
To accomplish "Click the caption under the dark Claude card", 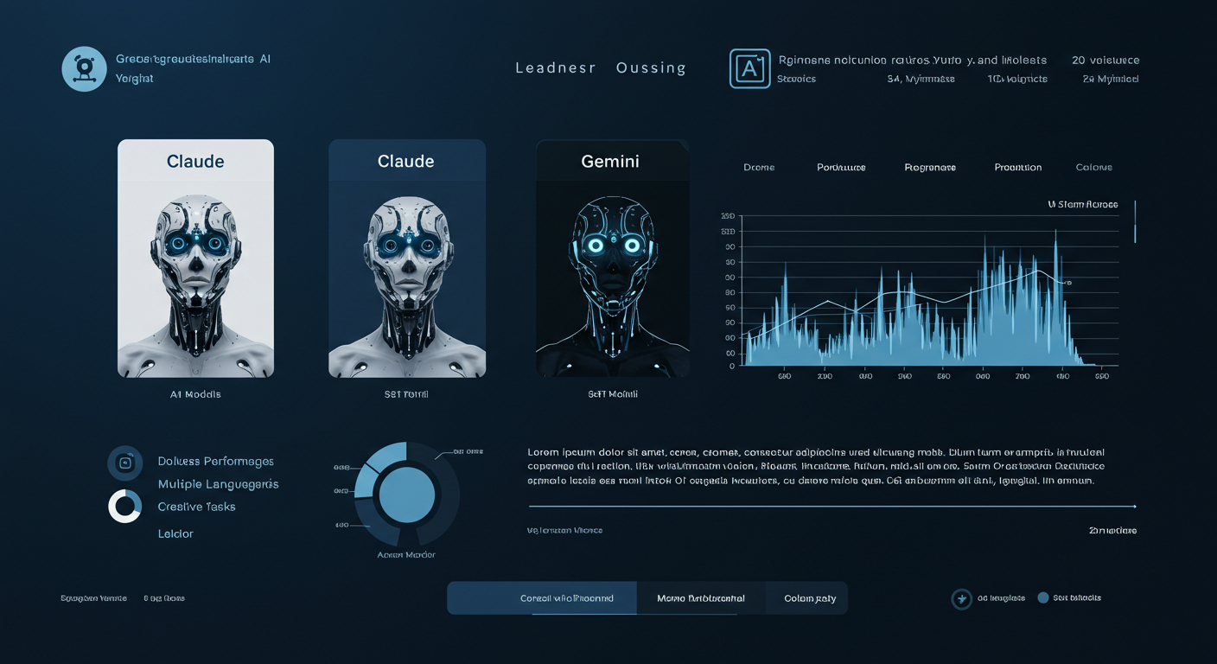I will 406,394.
